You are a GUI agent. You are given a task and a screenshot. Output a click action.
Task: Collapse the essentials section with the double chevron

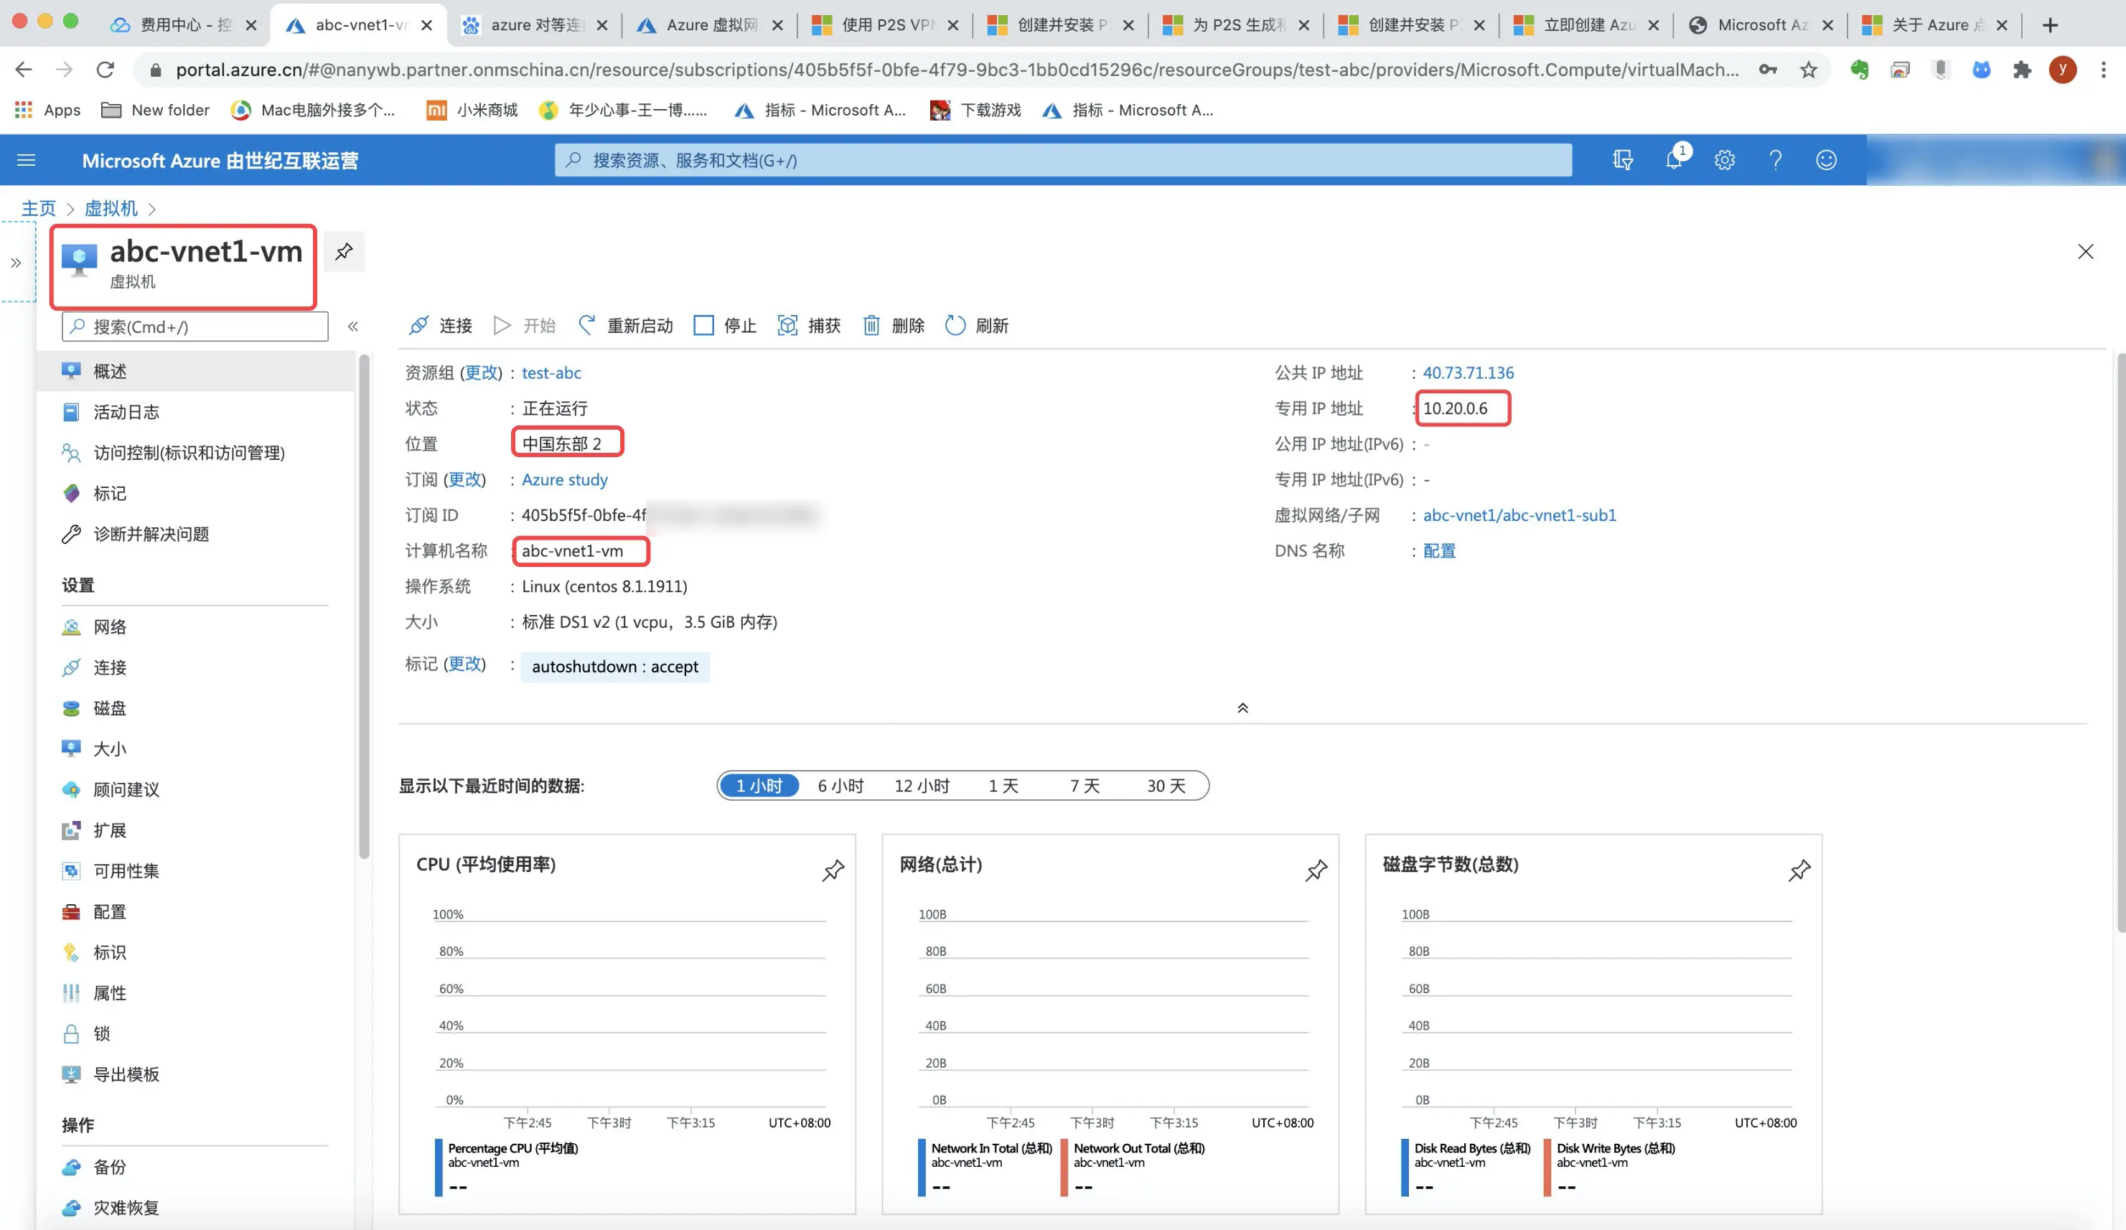click(1242, 708)
